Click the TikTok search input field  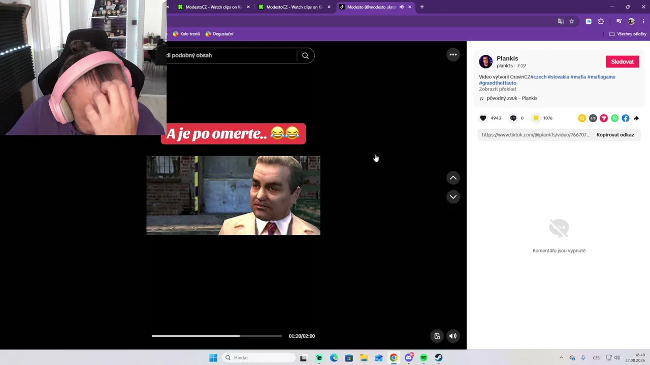231,55
